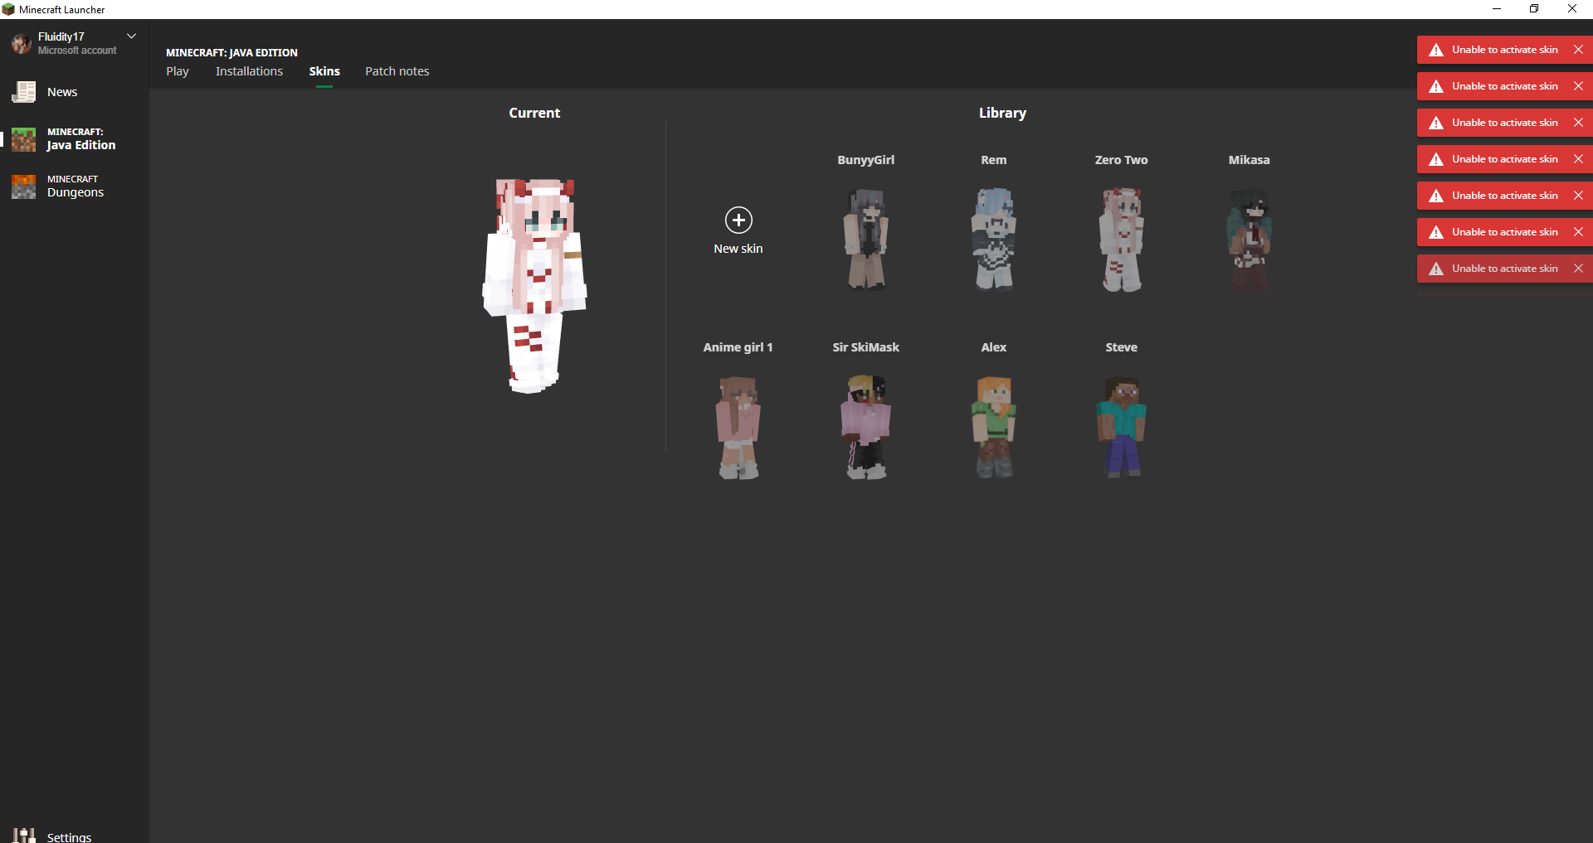Pick the Sir SkiMask skin

[866, 427]
